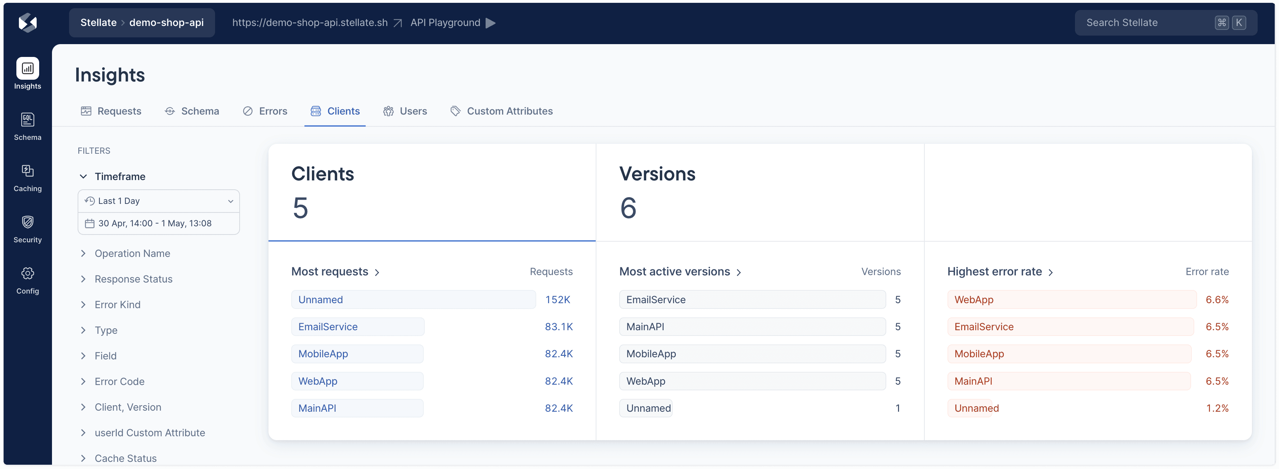1279x469 pixels.
Task: Click the Stellate logo icon
Action: (28, 22)
